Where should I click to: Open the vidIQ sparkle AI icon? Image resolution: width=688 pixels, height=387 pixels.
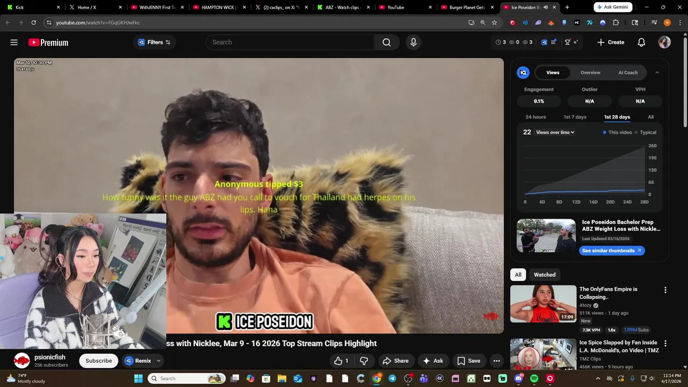(x=576, y=42)
